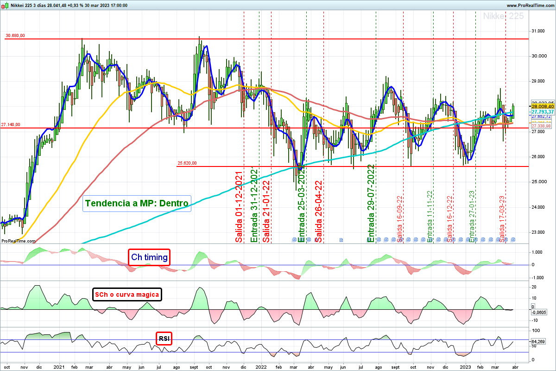Click the -0,0605 indicator value tag
The height and width of the screenshot is (371, 556).
[539, 313]
